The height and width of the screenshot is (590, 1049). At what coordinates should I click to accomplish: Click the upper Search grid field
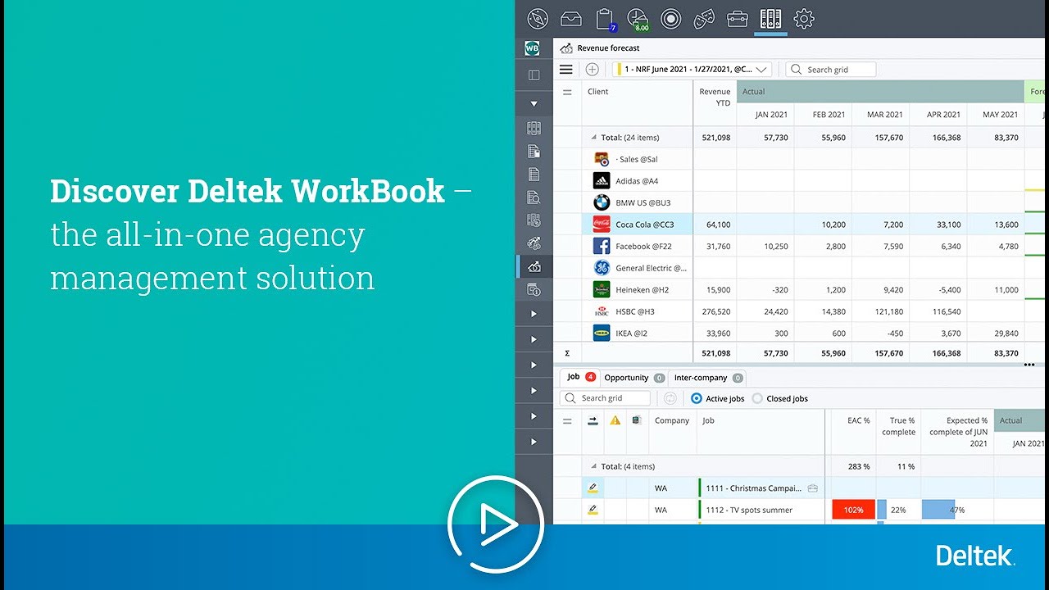pos(830,70)
